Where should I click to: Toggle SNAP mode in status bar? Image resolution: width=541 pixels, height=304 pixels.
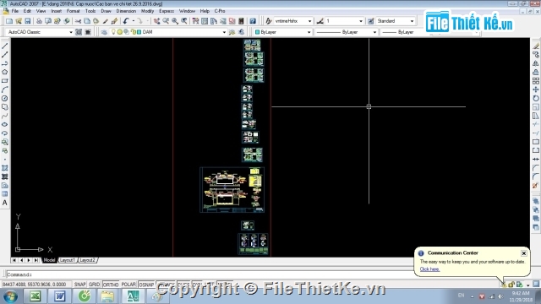79,285
